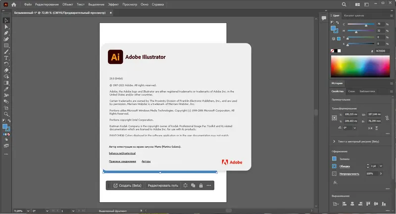
Task: Open the Эффект menu
Action: 113,4
